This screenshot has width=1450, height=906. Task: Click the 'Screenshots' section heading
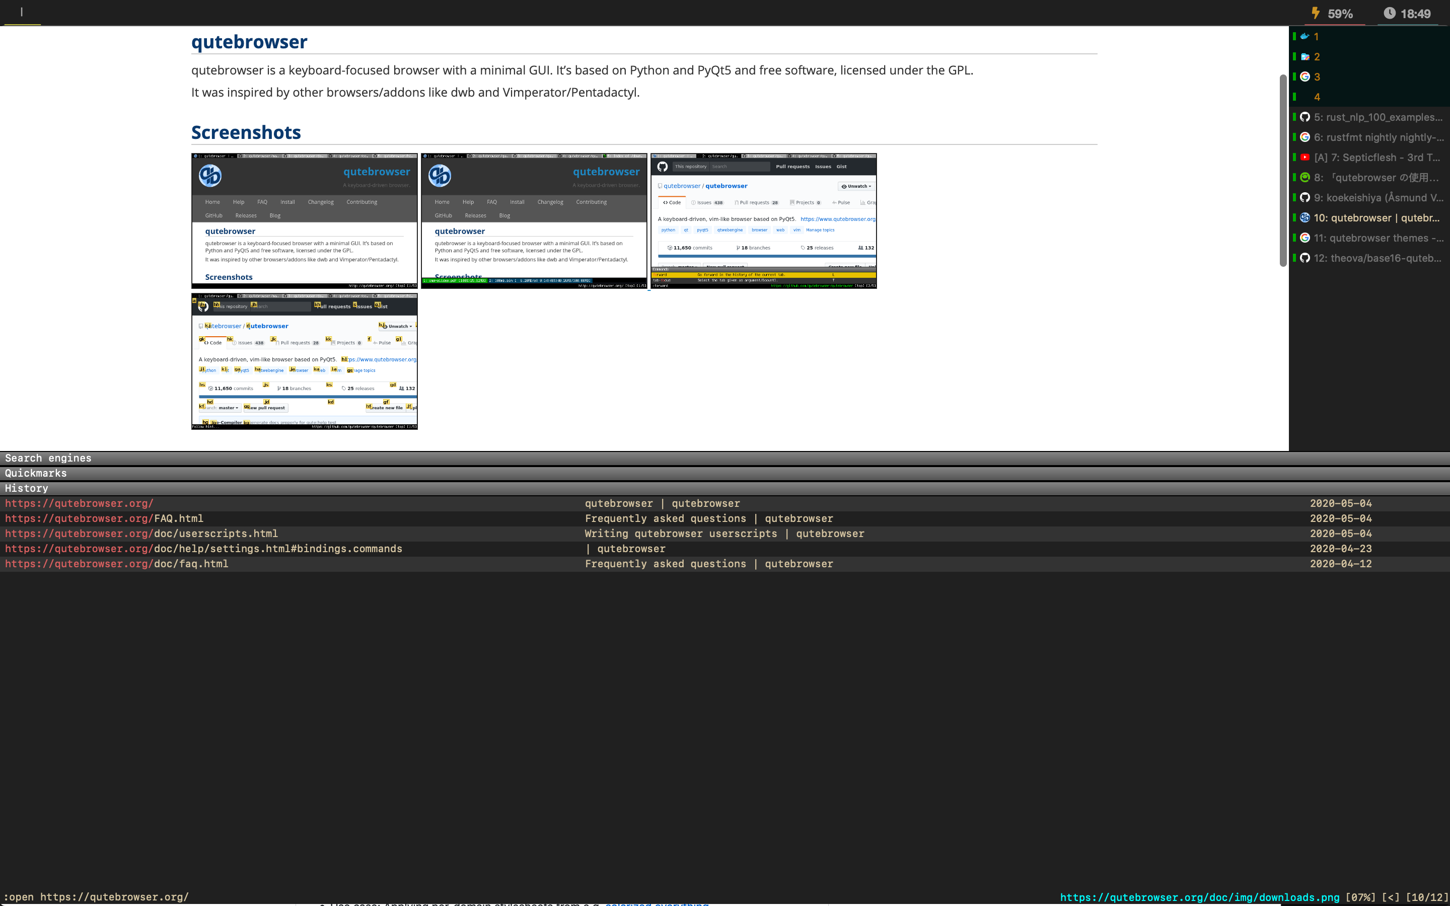coord(246,132)
